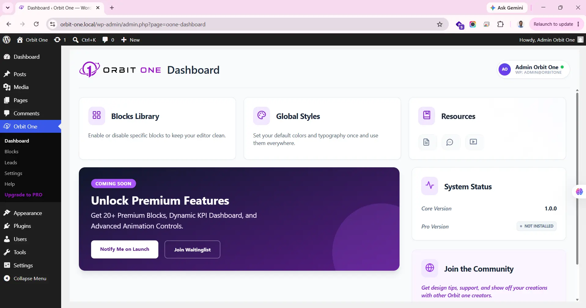Open Orbit One Dashboard submenu item

click(17, 141)
